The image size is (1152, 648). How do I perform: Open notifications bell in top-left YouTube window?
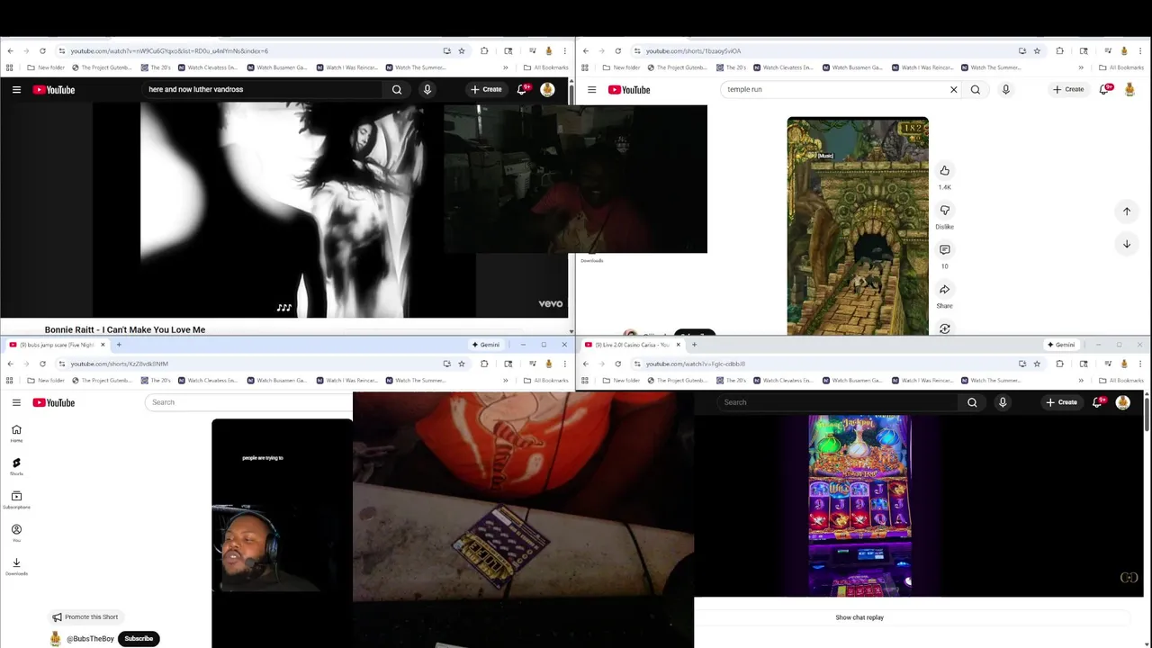click(x=522, y=89)
